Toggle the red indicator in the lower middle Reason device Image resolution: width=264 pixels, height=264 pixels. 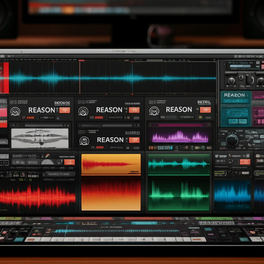click(x=100, y=147)
